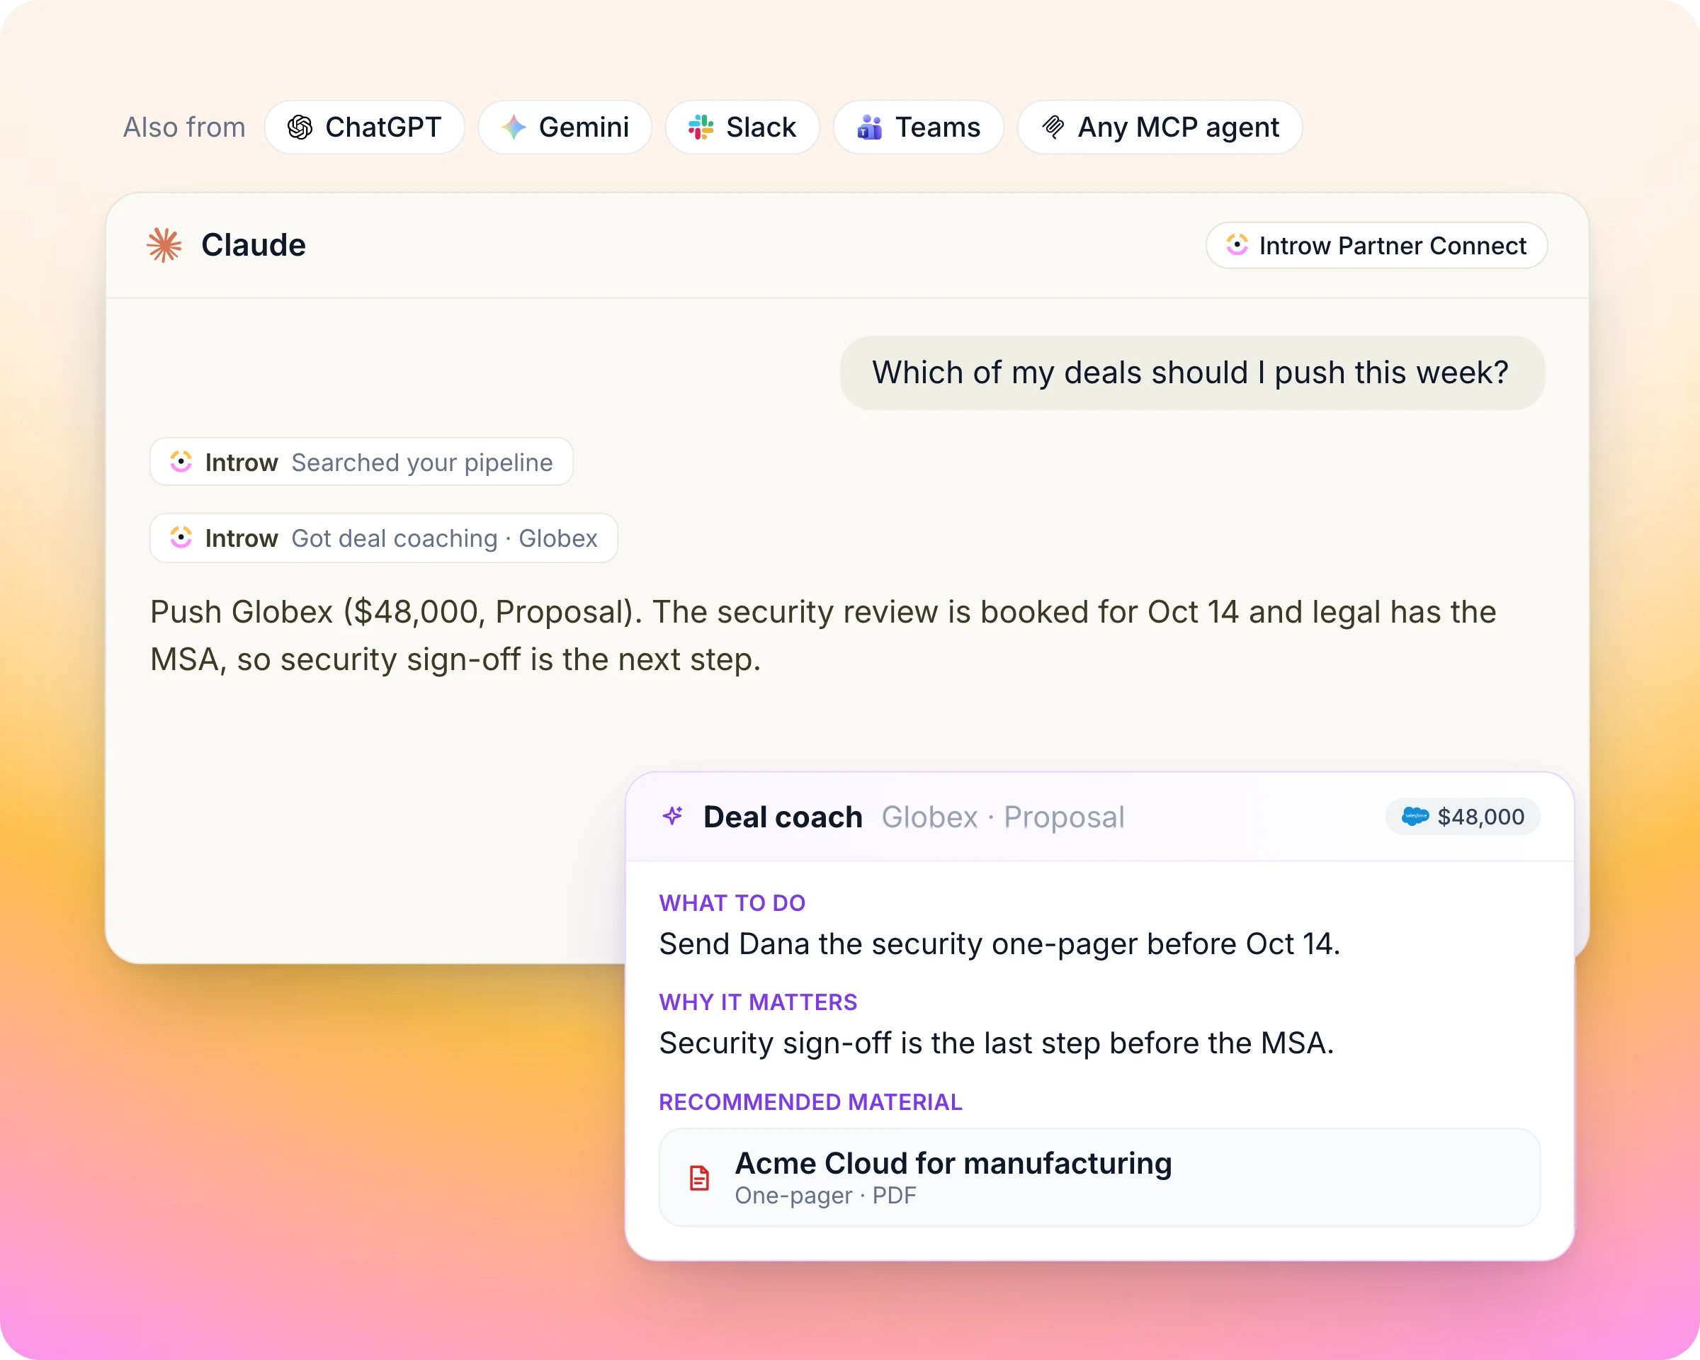Image resolution: width=1700 pixels, height=1360 pixels.
Task: Click the Teams logo icon
Action: coord(870,127)
